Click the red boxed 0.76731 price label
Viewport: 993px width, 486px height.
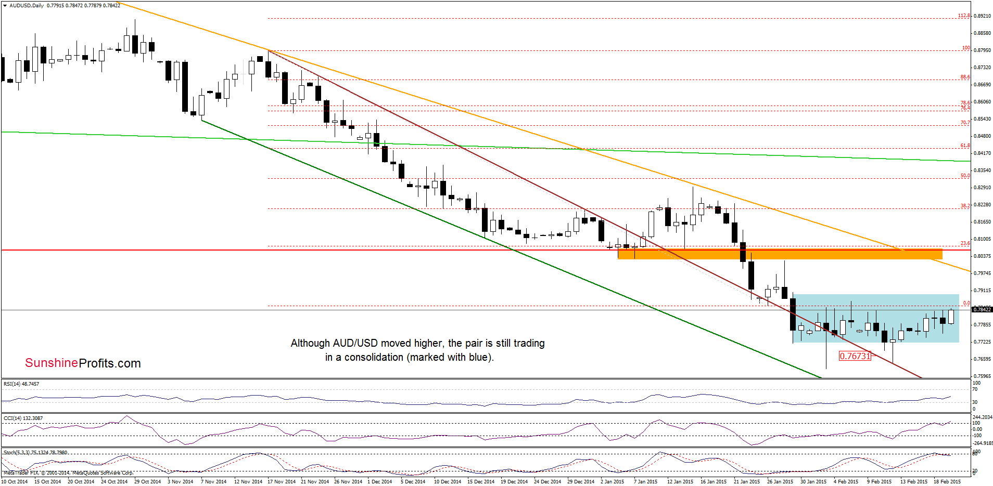pyautogui.click(x=855, y=356)
